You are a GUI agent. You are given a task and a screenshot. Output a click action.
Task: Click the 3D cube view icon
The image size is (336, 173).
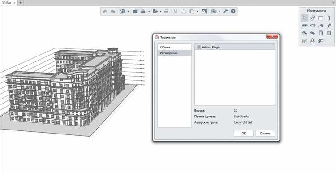[122, 11]
